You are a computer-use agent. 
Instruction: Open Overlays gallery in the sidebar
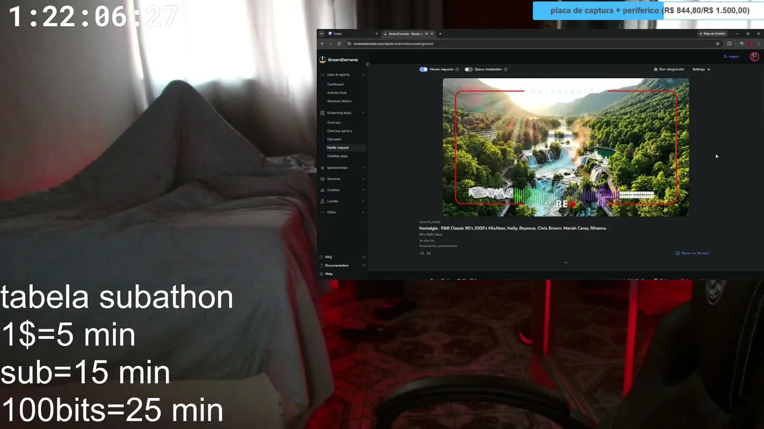(x=340, y=130)
